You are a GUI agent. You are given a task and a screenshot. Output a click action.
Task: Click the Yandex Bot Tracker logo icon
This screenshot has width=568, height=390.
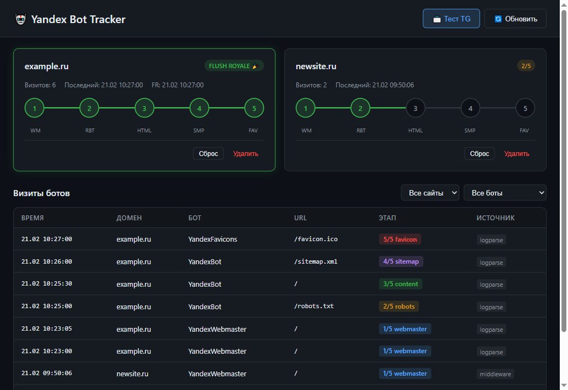coord(21,19)
